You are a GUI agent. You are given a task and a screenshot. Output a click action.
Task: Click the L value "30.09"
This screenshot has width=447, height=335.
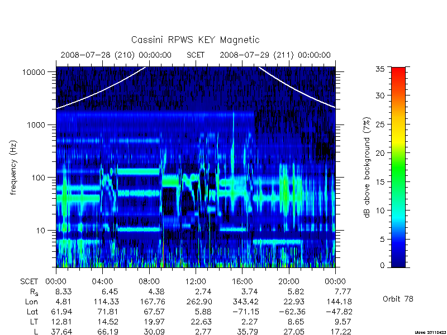[154, 332]
